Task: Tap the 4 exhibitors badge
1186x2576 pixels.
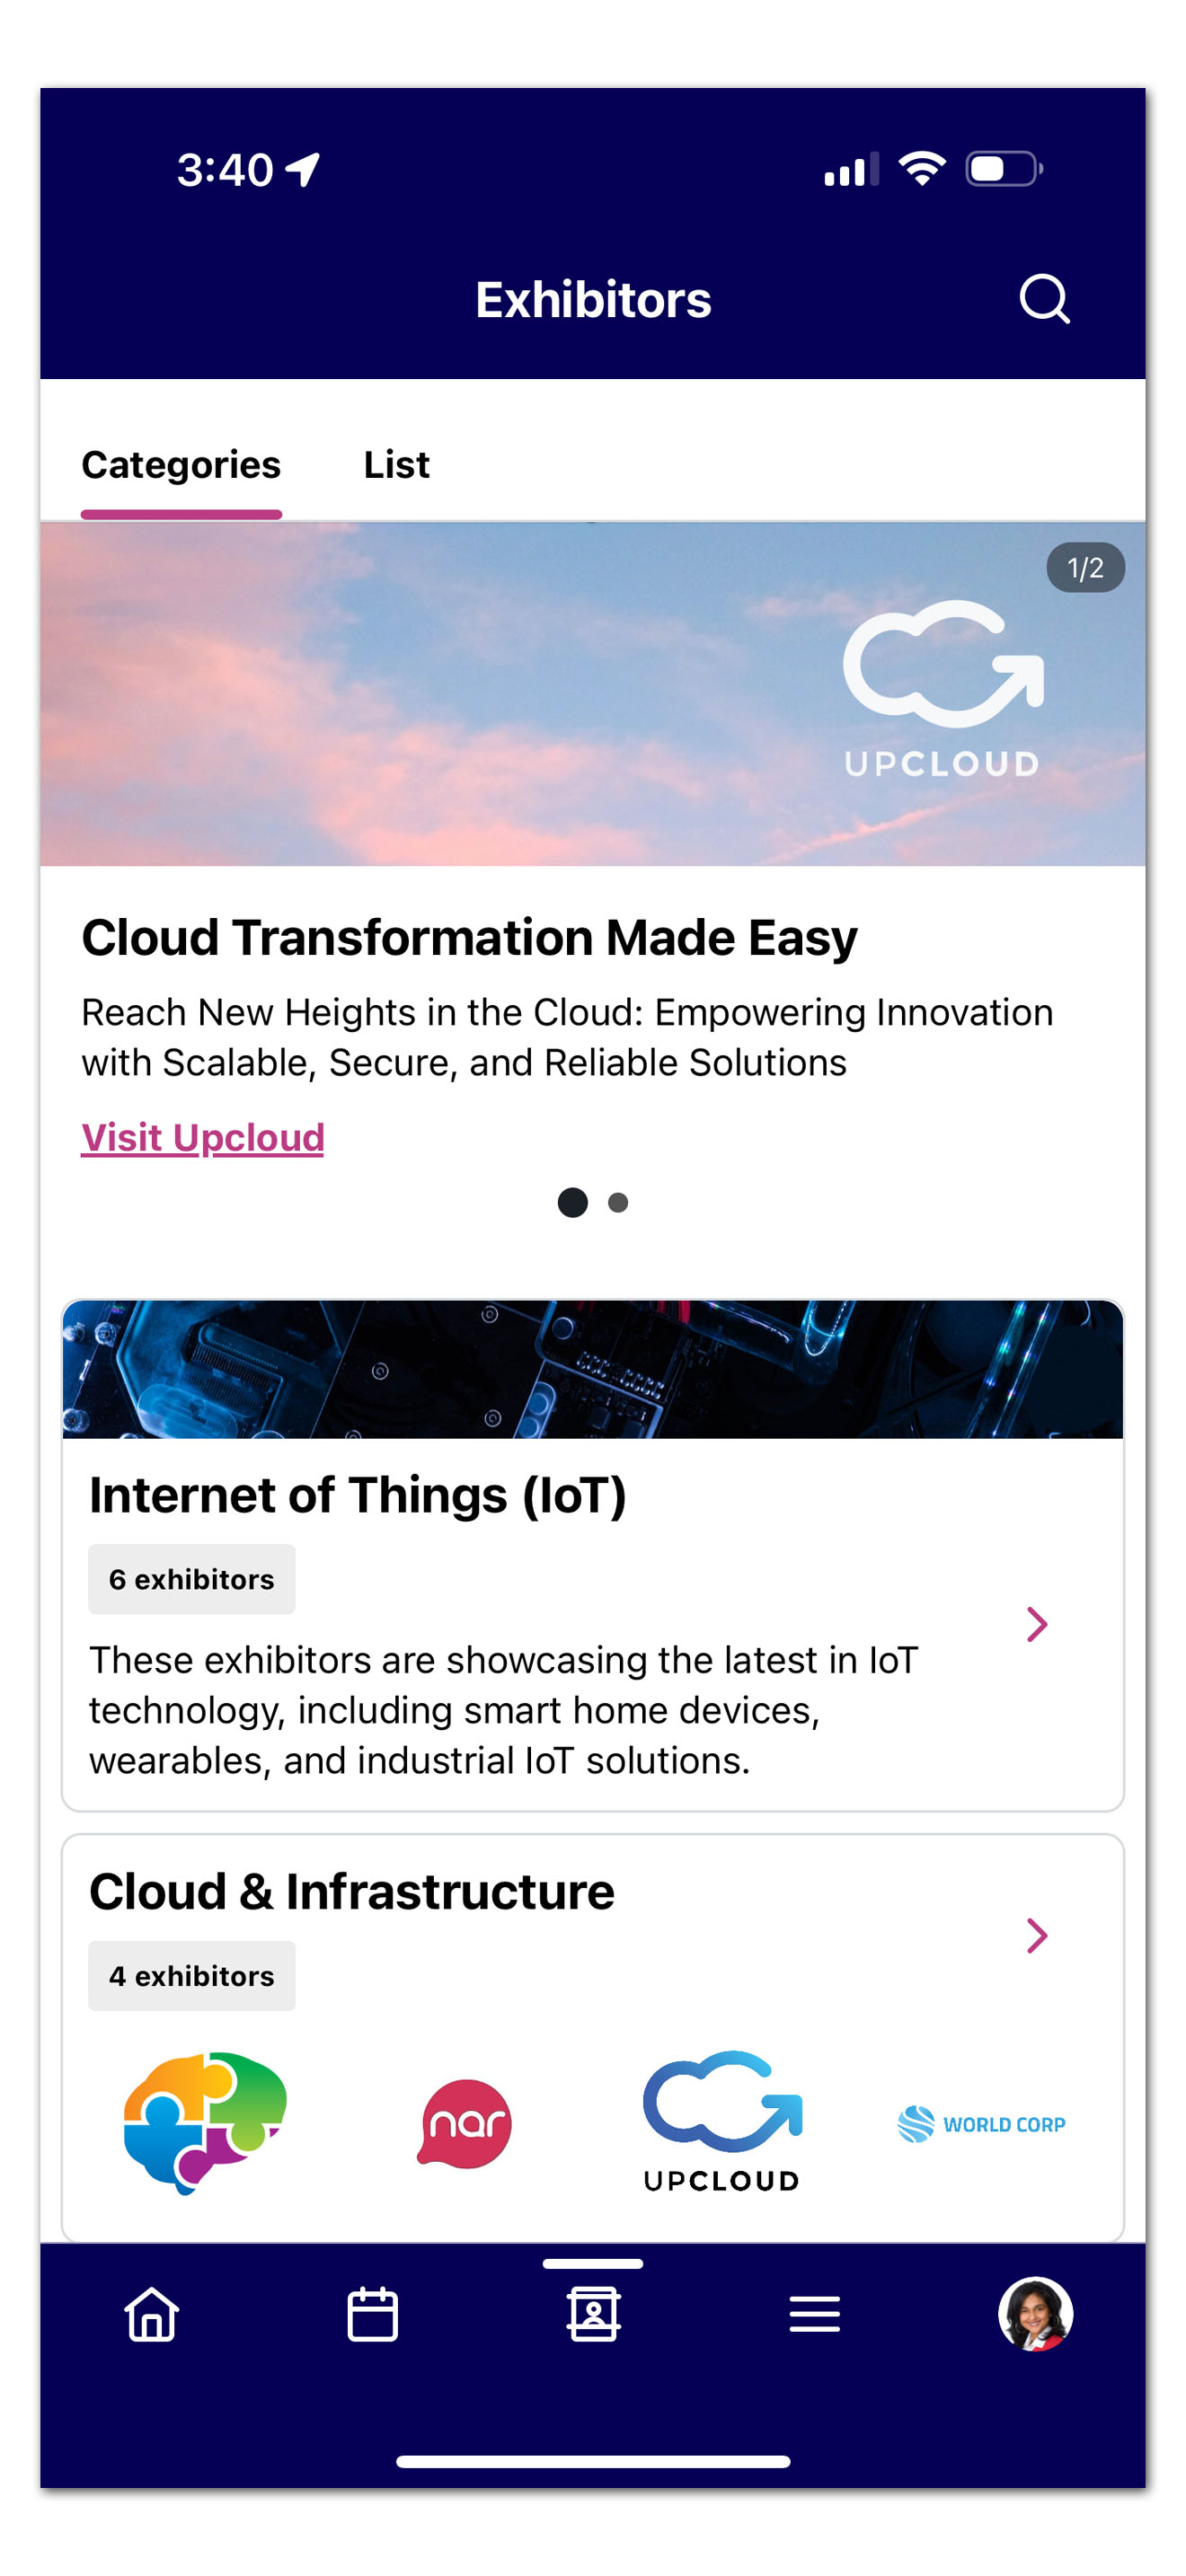Action: [192, 1976]
